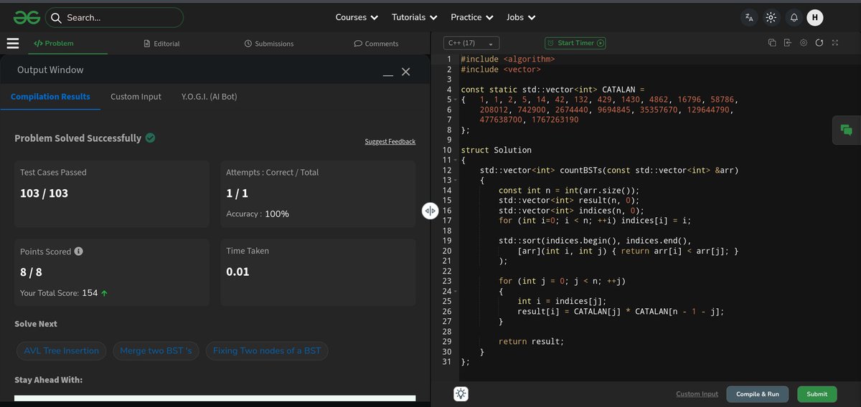Click "struct Solution" on line 10

[x=496, y=150]
